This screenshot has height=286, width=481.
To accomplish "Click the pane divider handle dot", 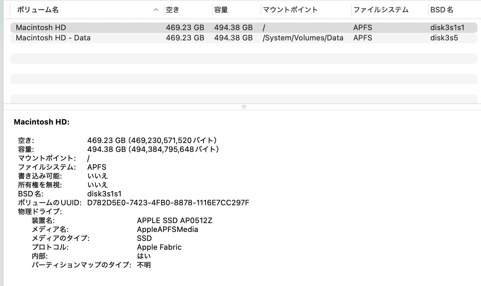I will tap(244, 106).
